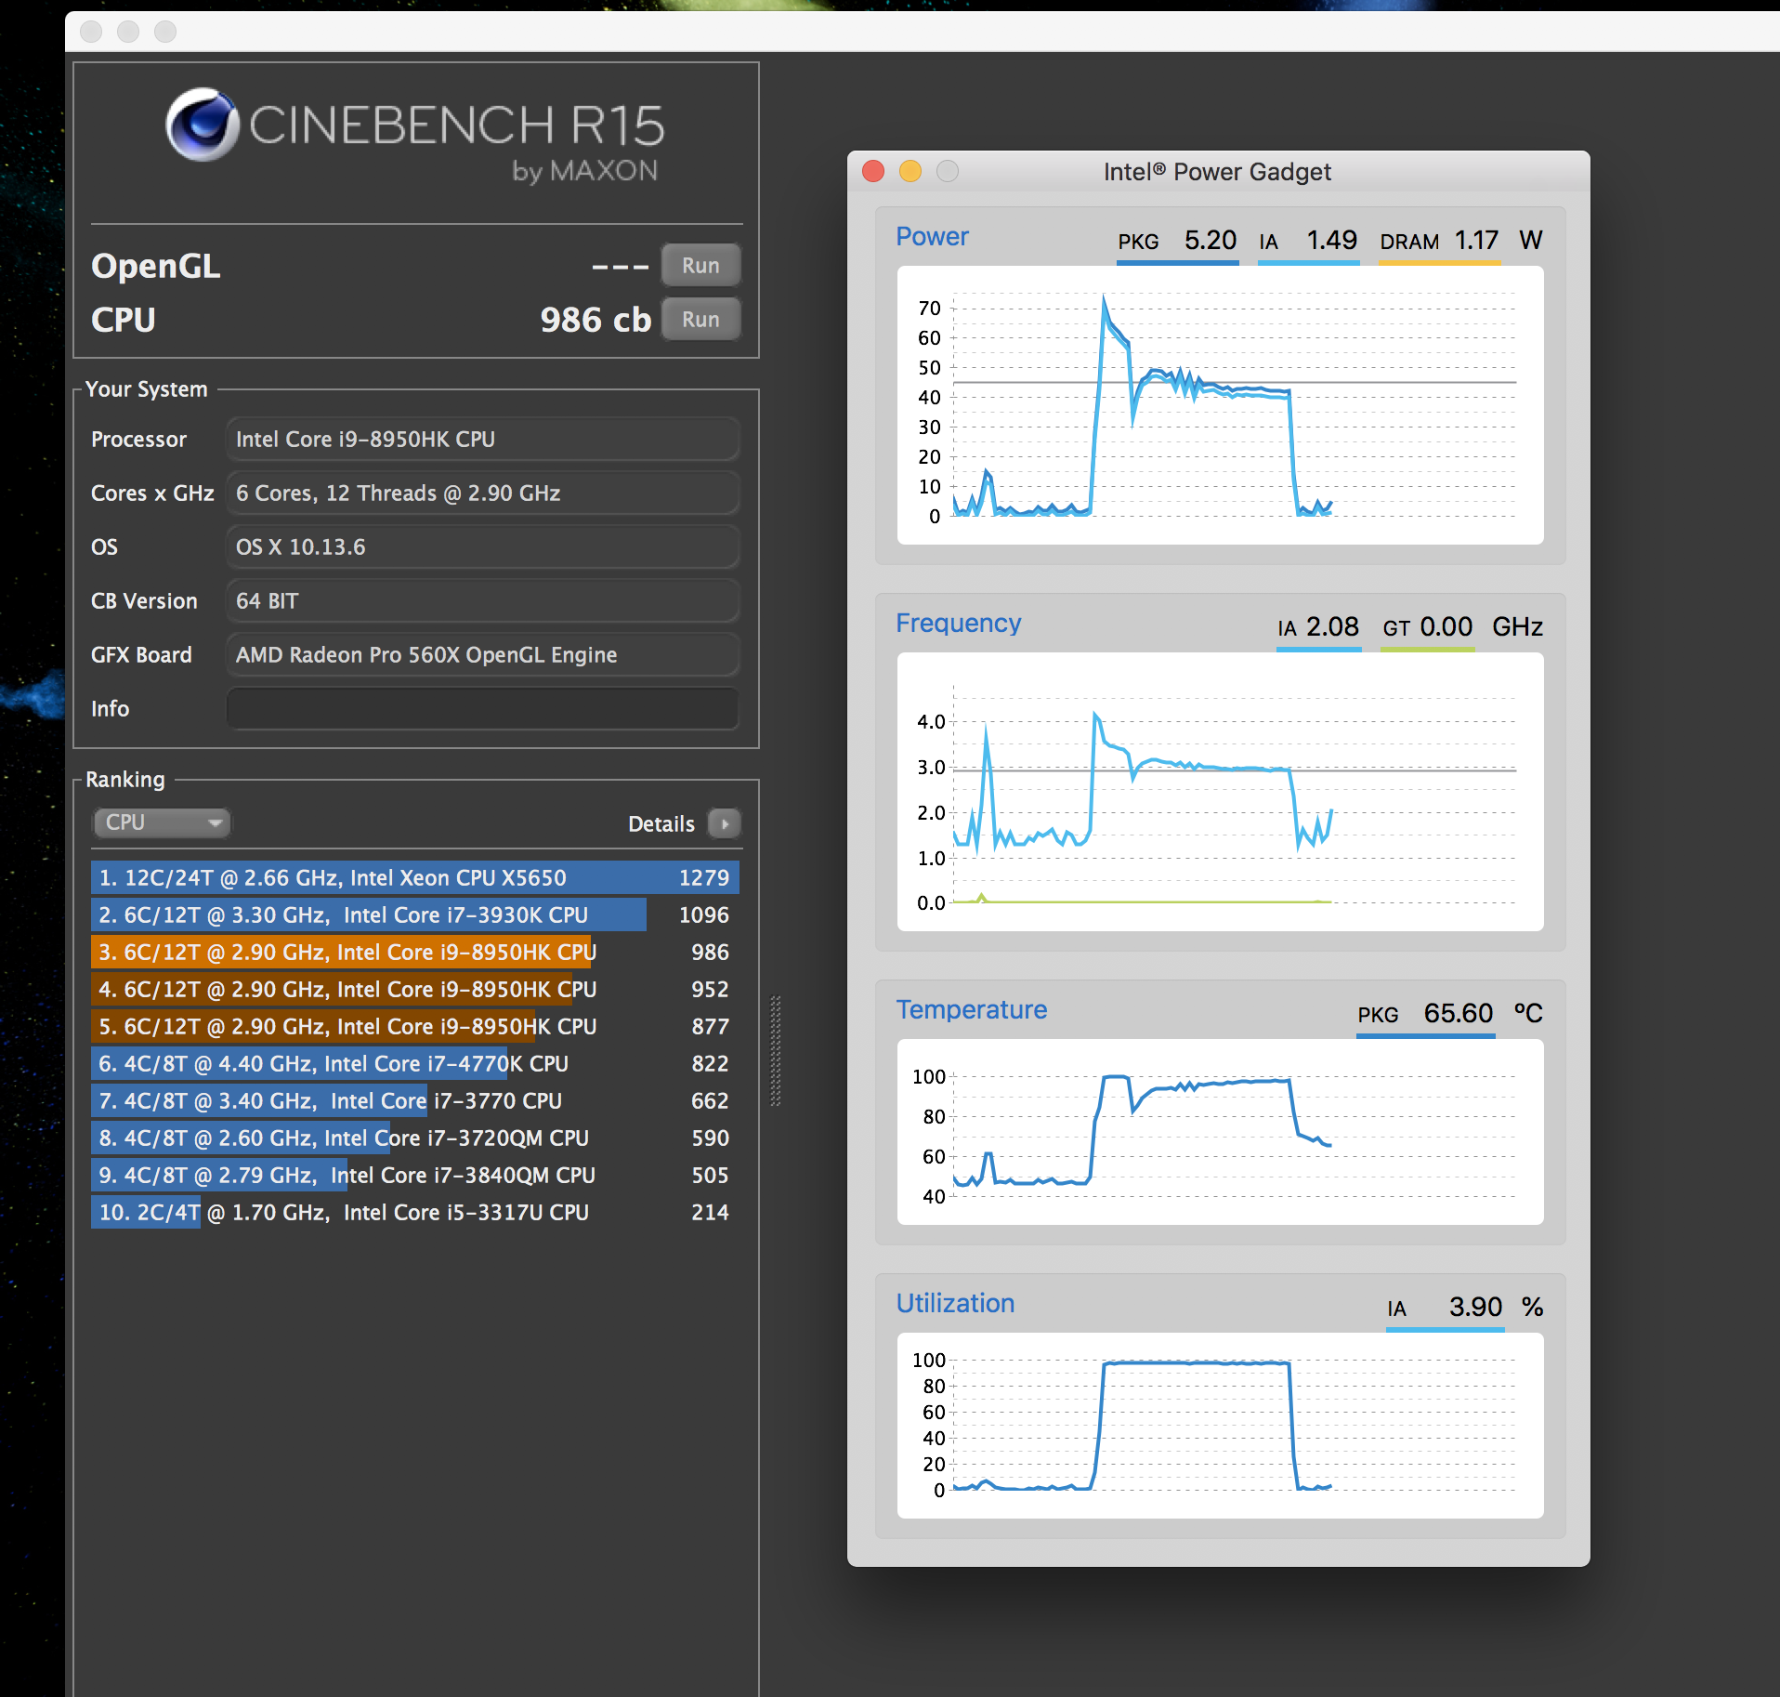
Task: Minimize the Intel Power Gadget window
Action: (910, 172)
